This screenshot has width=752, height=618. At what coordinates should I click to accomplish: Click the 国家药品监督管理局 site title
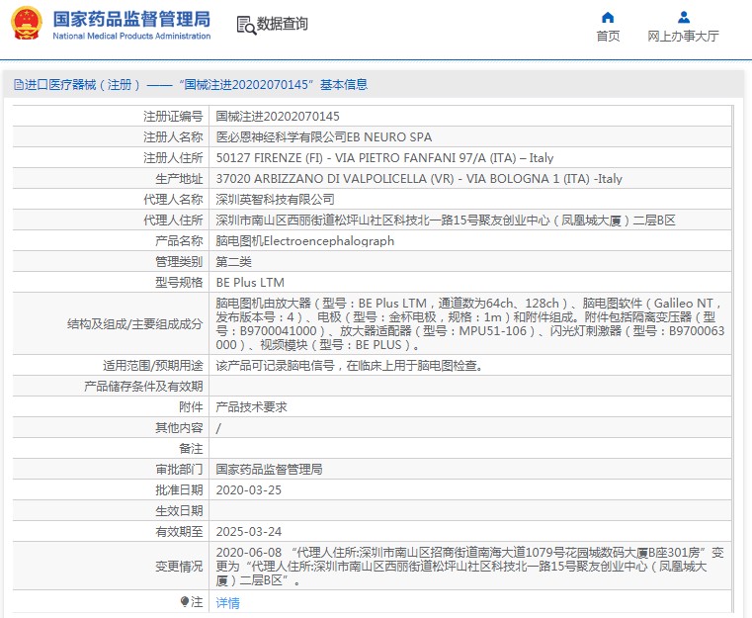click(x=131, y=19)
